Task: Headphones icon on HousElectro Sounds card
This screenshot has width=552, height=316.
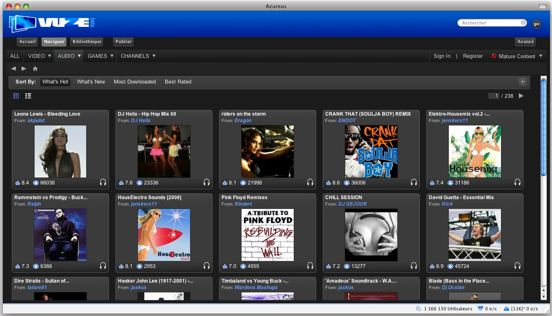Action: click(x=206, y=266)
